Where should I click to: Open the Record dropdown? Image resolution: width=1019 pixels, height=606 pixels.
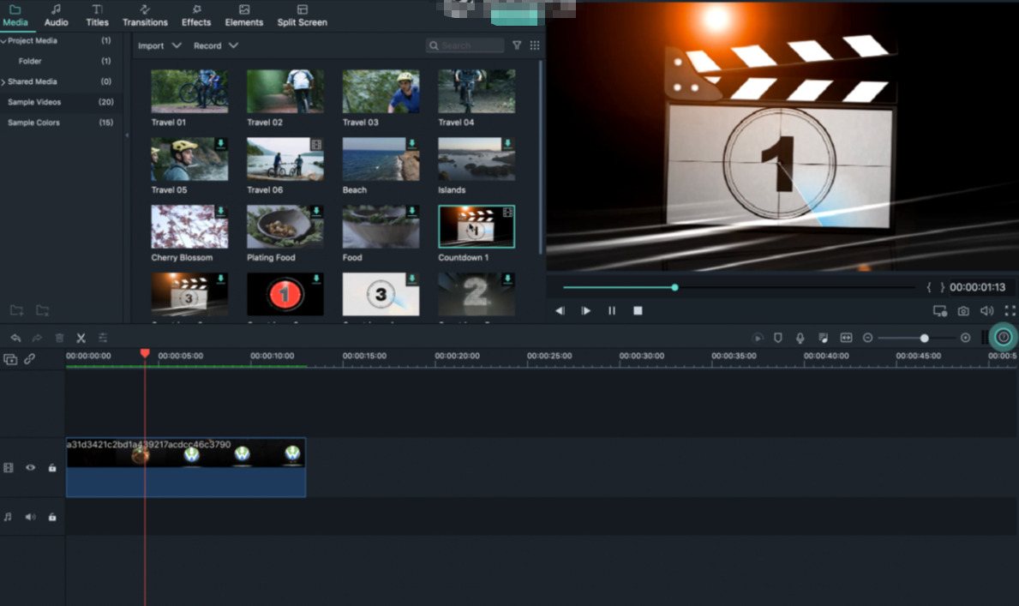[215, 45]
